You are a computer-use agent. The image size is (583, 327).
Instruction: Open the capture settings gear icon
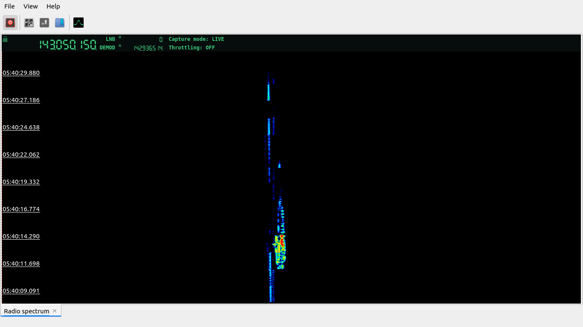pyautogui.click(x=29, y=23)
